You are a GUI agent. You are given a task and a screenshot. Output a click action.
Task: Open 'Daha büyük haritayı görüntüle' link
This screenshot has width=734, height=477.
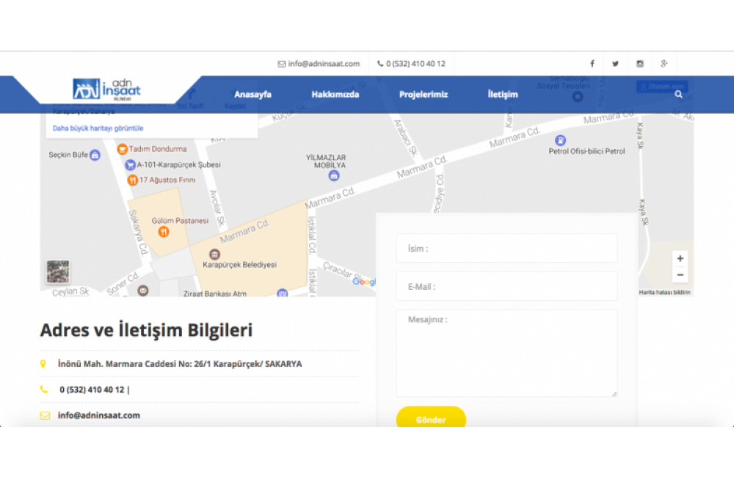pos(98,128)
